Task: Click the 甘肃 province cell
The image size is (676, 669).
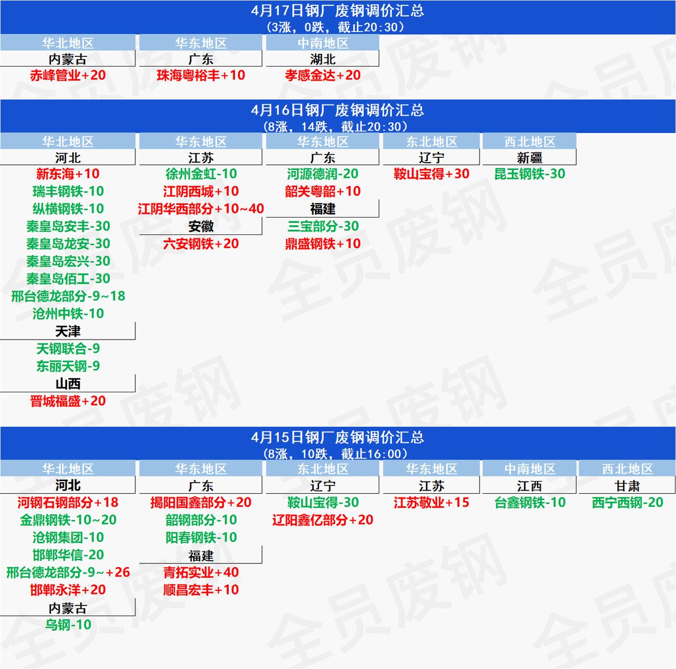Action: point(627,485)
